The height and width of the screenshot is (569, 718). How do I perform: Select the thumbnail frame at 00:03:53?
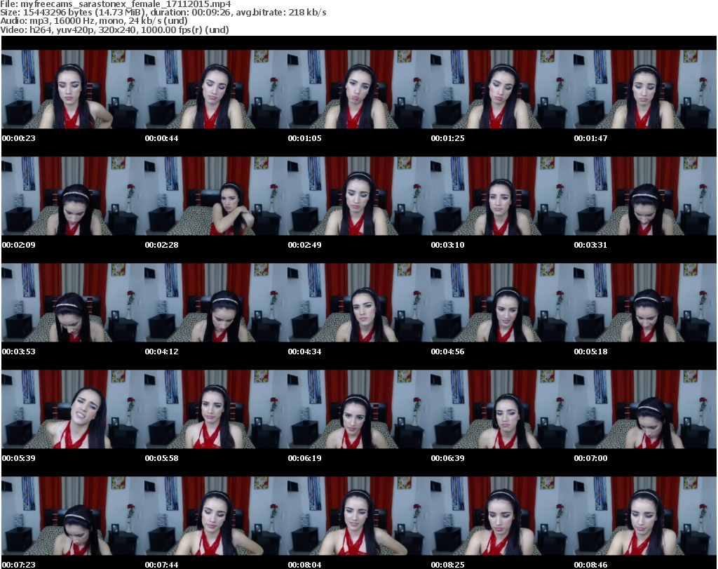coord(73,302)
